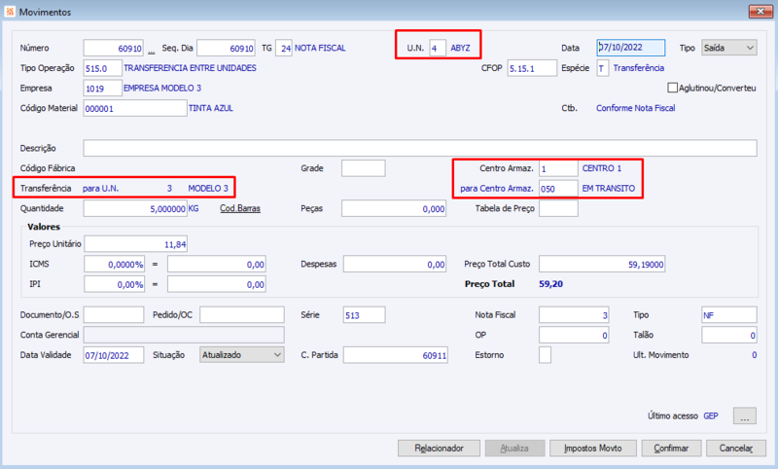Viewport: 778px width, 469px height.
Task: Click the Tipo Operação field 515.0
Action: pyautogui.click(x=102, y=68)
